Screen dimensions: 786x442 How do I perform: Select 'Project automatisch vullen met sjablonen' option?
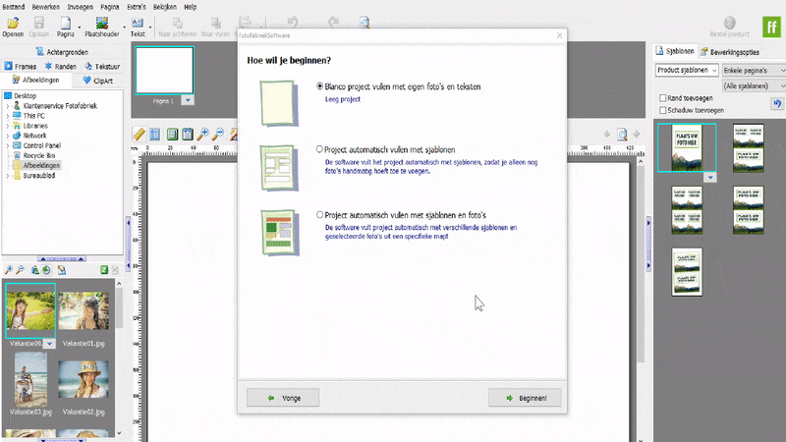click(x=319, y=149)
